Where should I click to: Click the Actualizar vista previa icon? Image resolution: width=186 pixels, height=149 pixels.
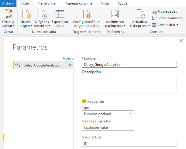click(x=140, y=14)
